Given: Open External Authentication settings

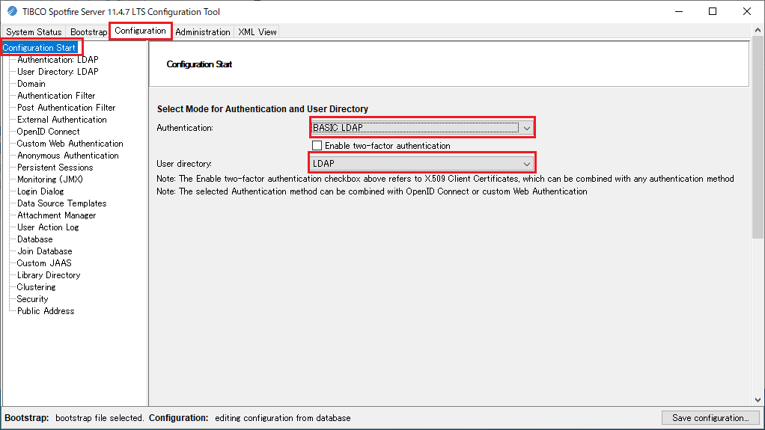Looking at the screenshot, I should [x=62, y=120].
